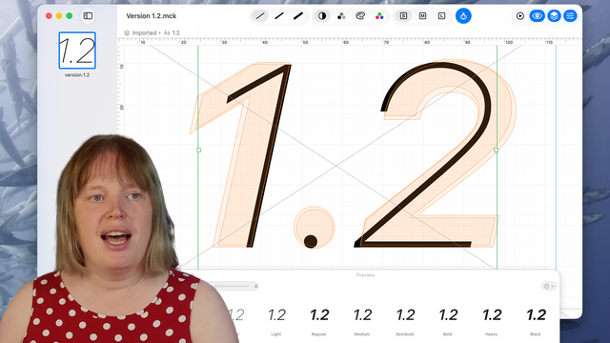Select the medium stroke weight button

[279, 16]
